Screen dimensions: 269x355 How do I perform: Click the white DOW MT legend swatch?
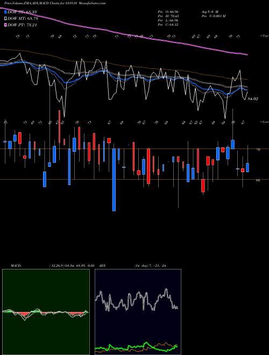coord(5,18)
